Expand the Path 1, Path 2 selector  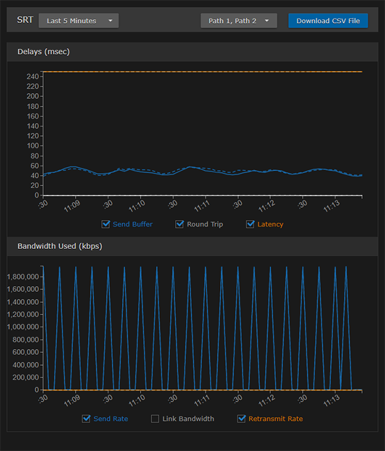[x=239, y=21]
